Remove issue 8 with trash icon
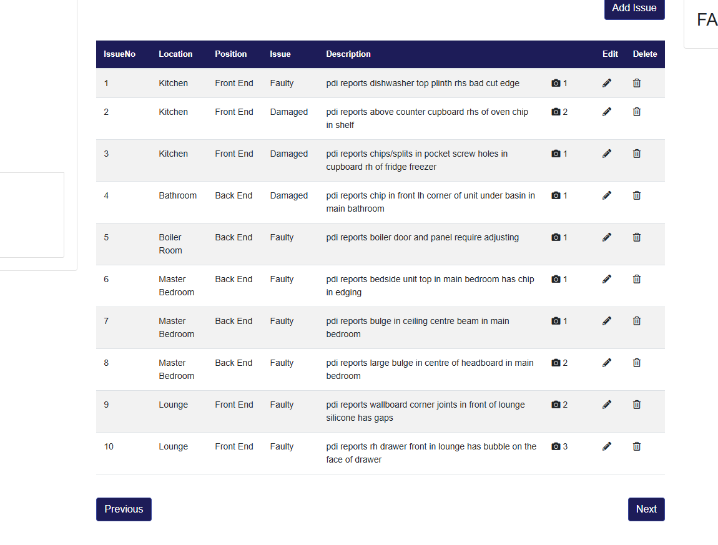718x545 pixels. point(637,363)
